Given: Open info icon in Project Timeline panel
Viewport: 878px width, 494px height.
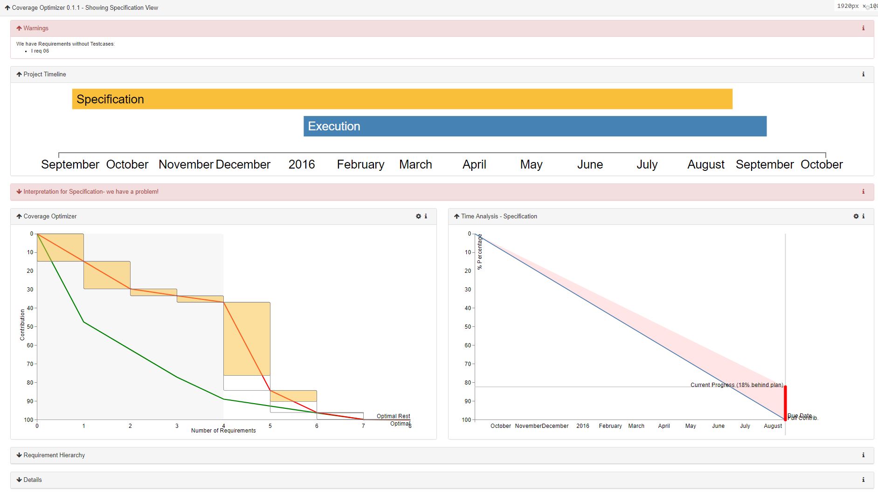Looking at the screenshot, I should click(x=863, y=74).
